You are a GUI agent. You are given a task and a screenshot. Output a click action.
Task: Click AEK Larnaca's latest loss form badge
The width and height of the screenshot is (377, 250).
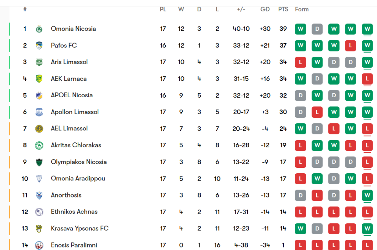367,79
